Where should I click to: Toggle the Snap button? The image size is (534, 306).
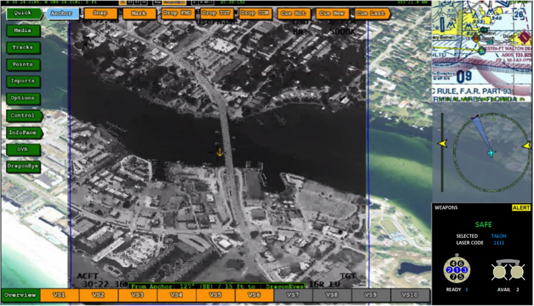(100, 13)
